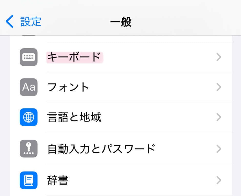Select 言語と地域 label
This screenshot has height=196, width=241.
[x=74, y=117]
